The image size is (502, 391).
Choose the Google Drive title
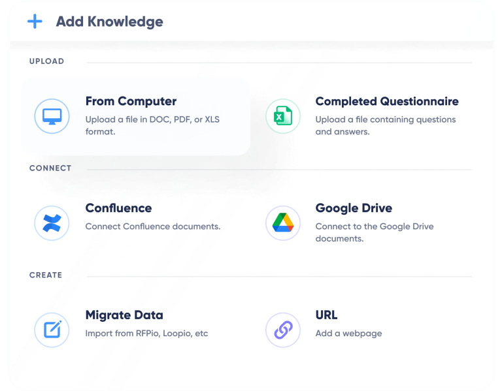tap(354, 208)
